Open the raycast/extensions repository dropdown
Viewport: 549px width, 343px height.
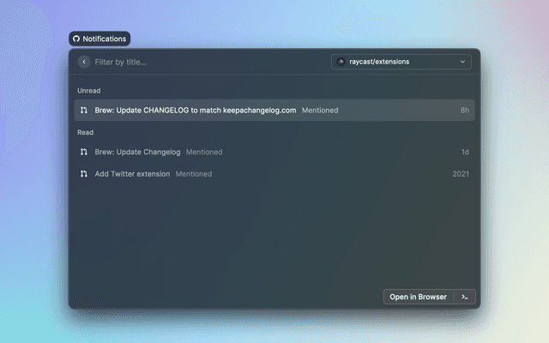(401, 62)
